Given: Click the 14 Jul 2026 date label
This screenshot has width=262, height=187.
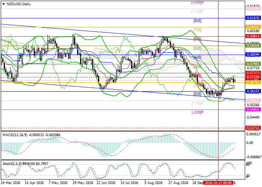Looking at the screenshot, I should (x=130, y=183).
